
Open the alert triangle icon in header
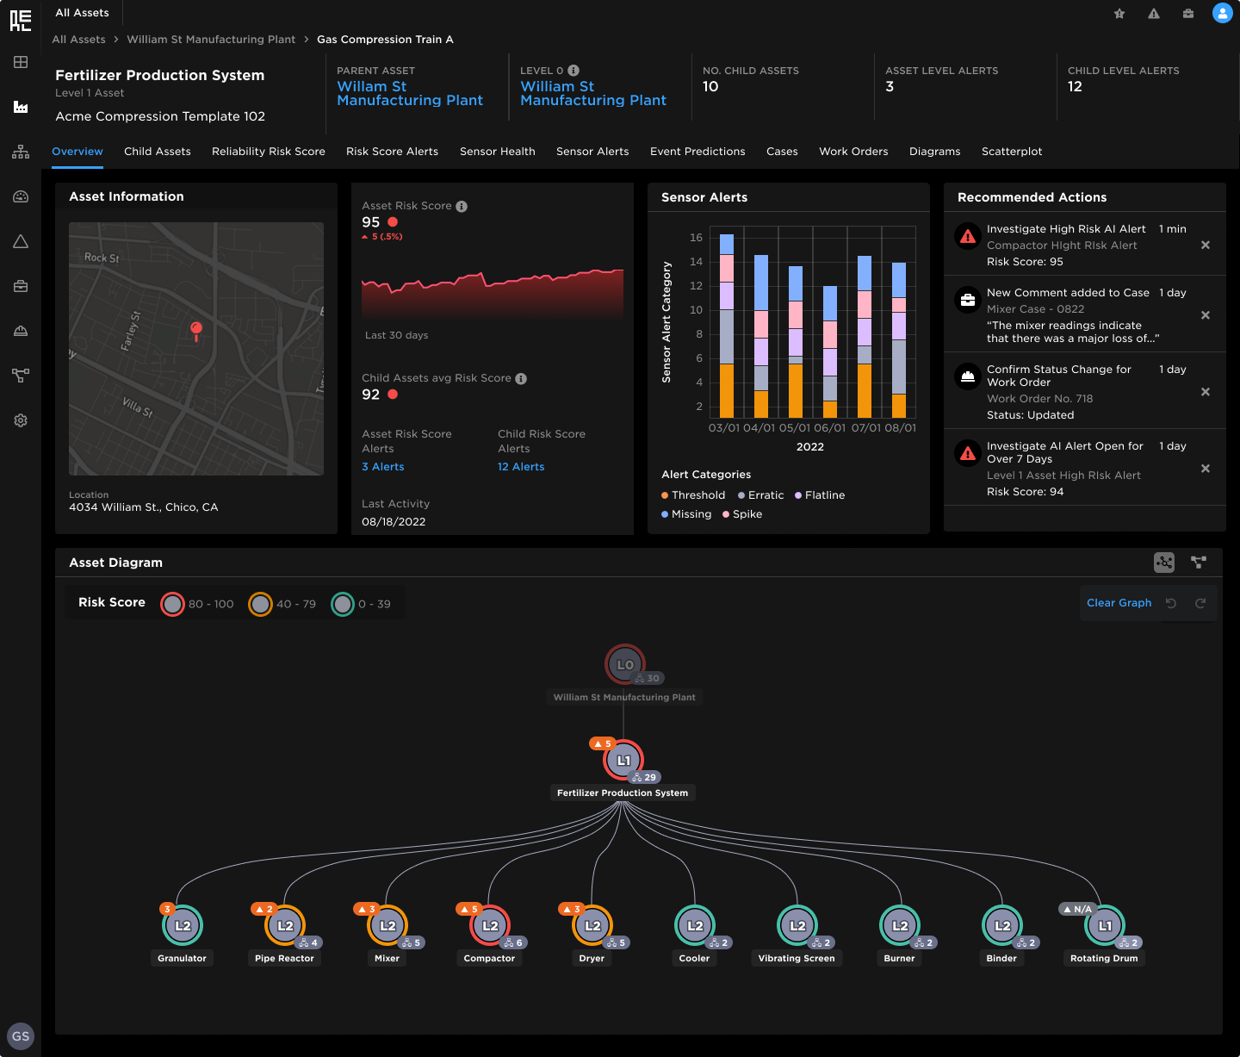1154,13
